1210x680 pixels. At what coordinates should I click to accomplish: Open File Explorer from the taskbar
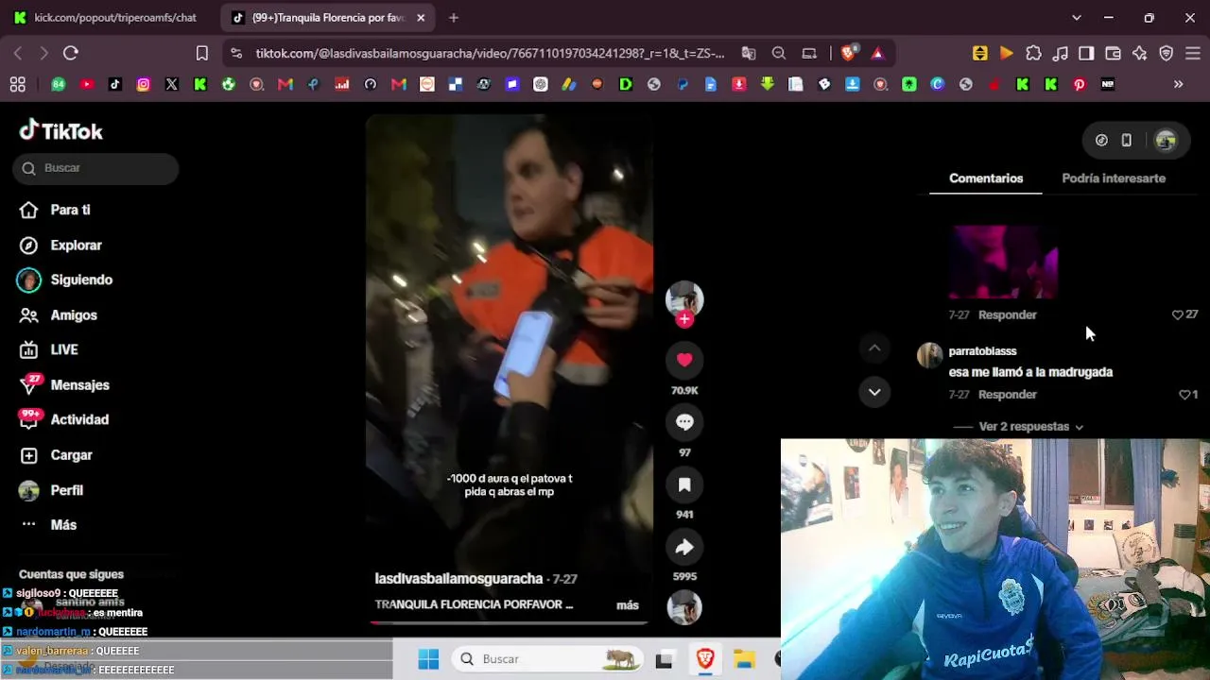[x=745, y=659]
